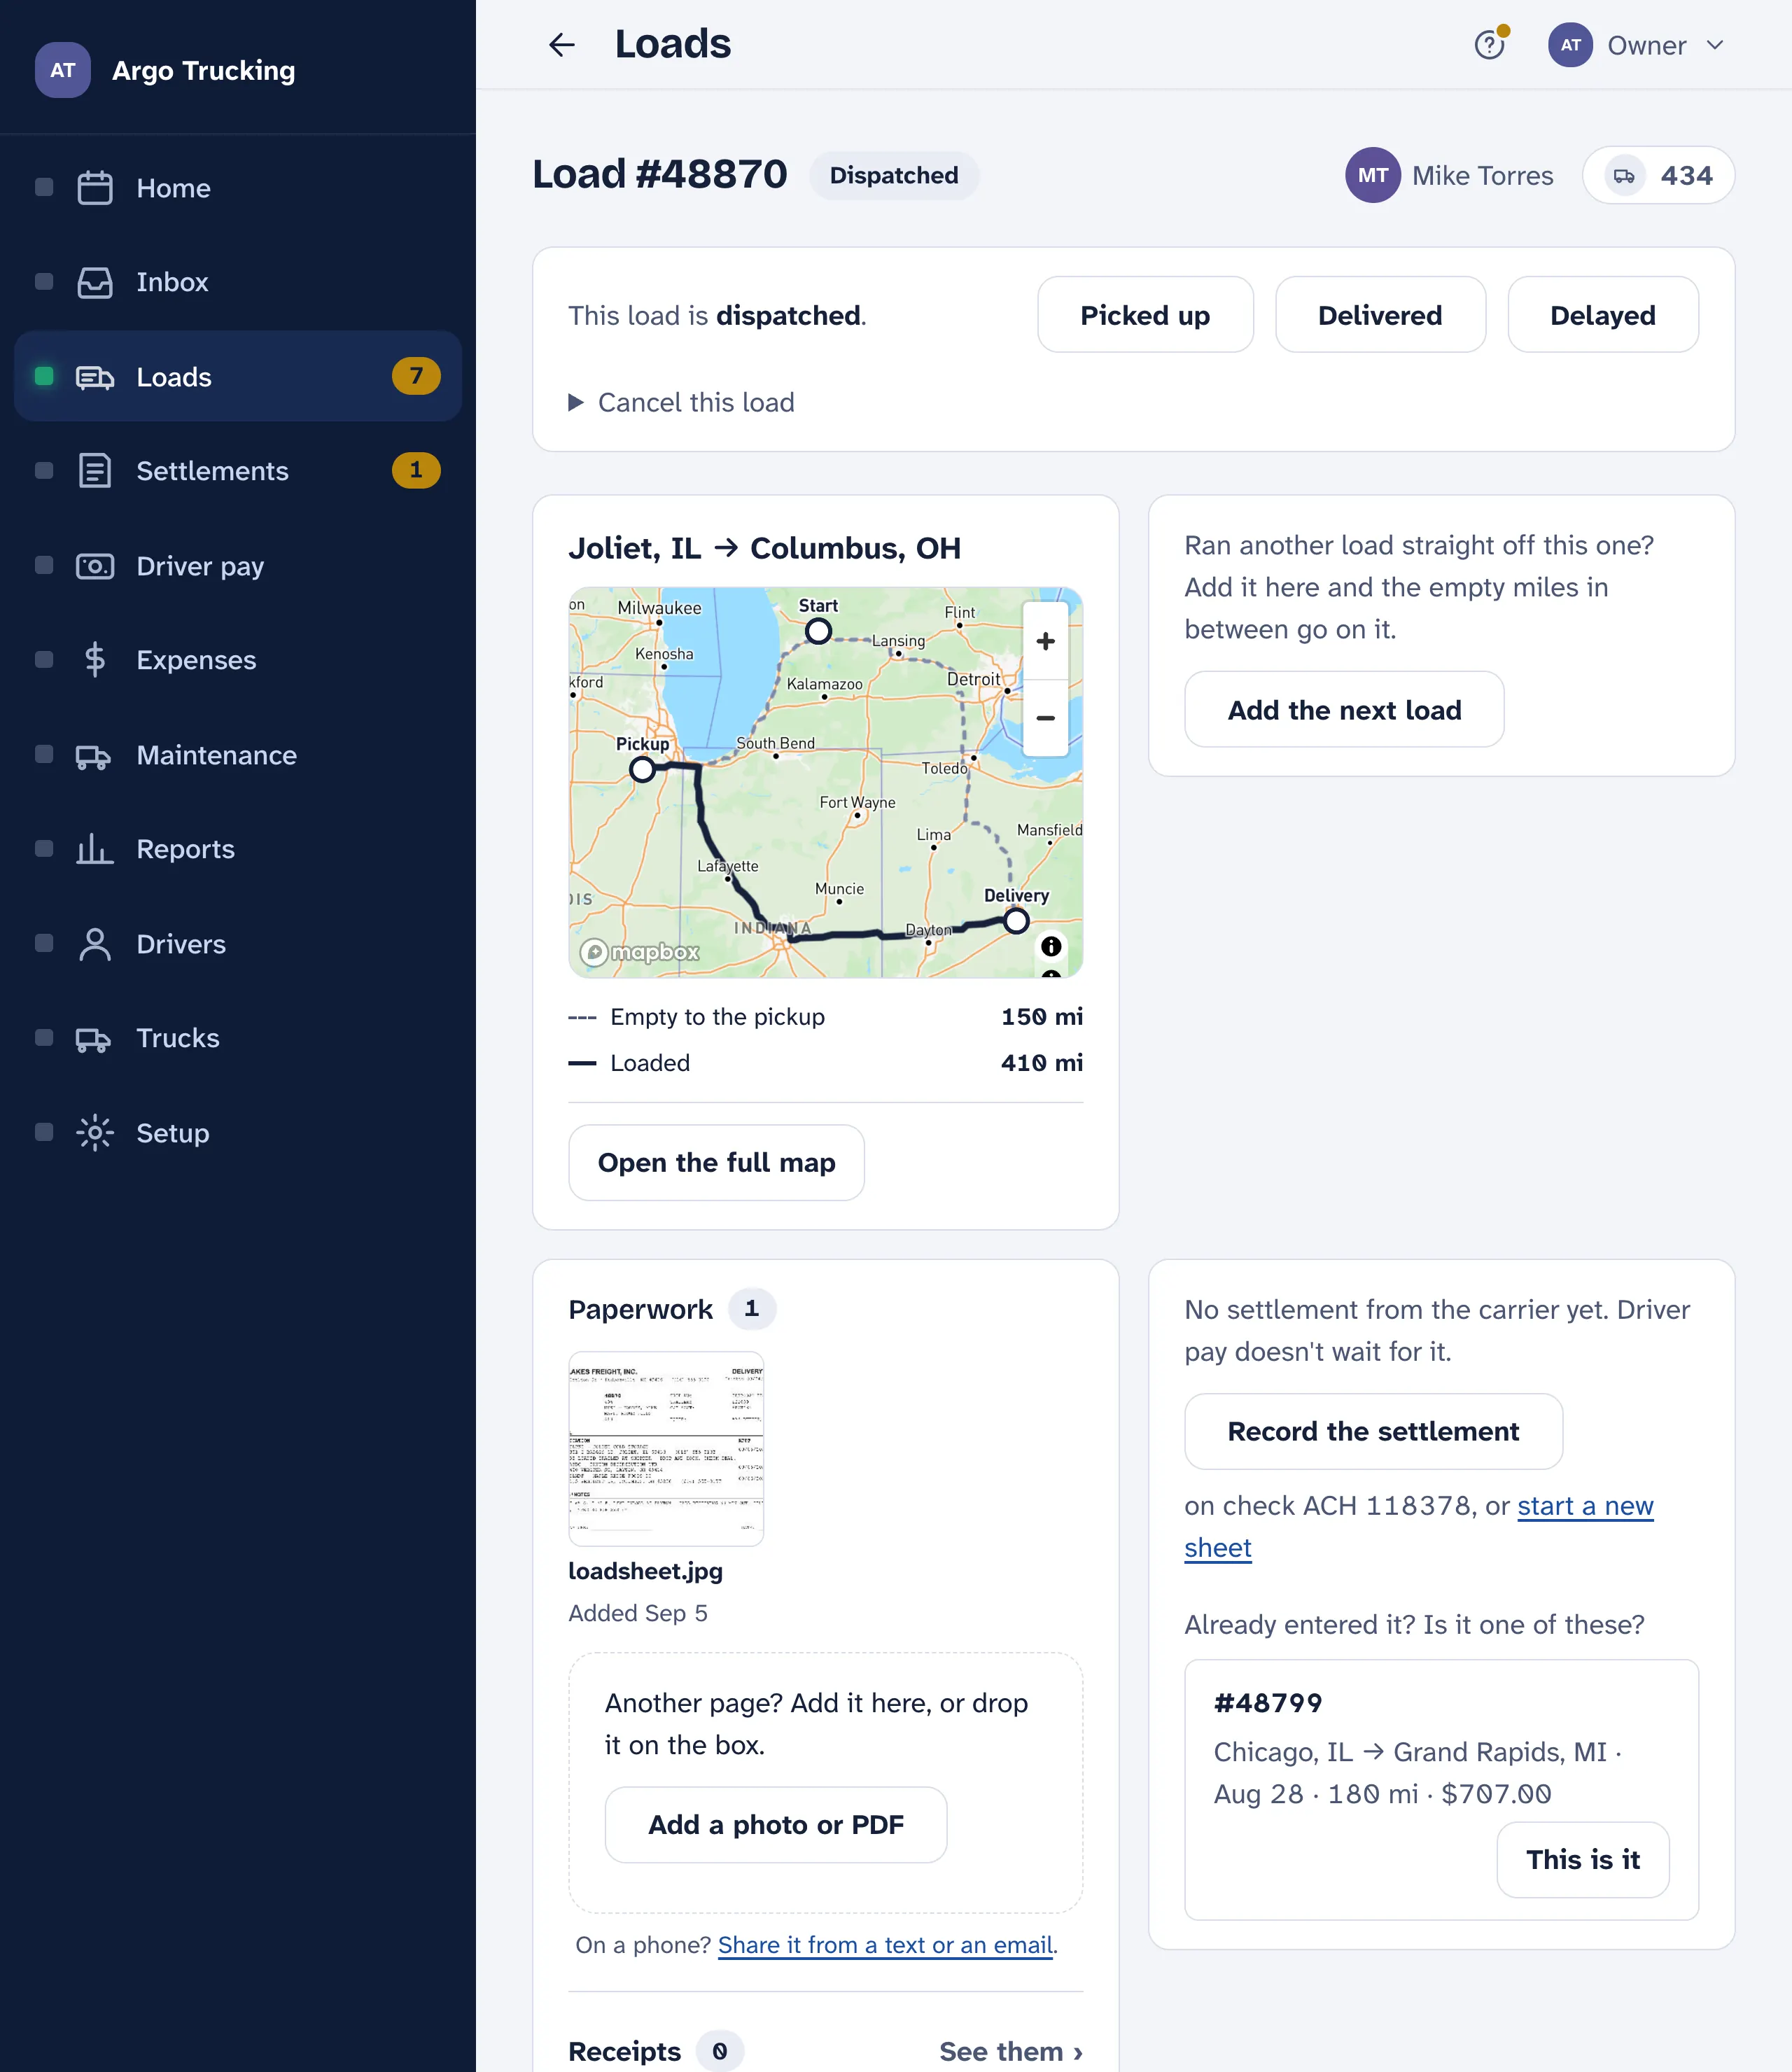This screenshot has width=1792, height=2072.
Task: Zoom out on the map
Action: pyautogui.click(x=1046, y=718)
